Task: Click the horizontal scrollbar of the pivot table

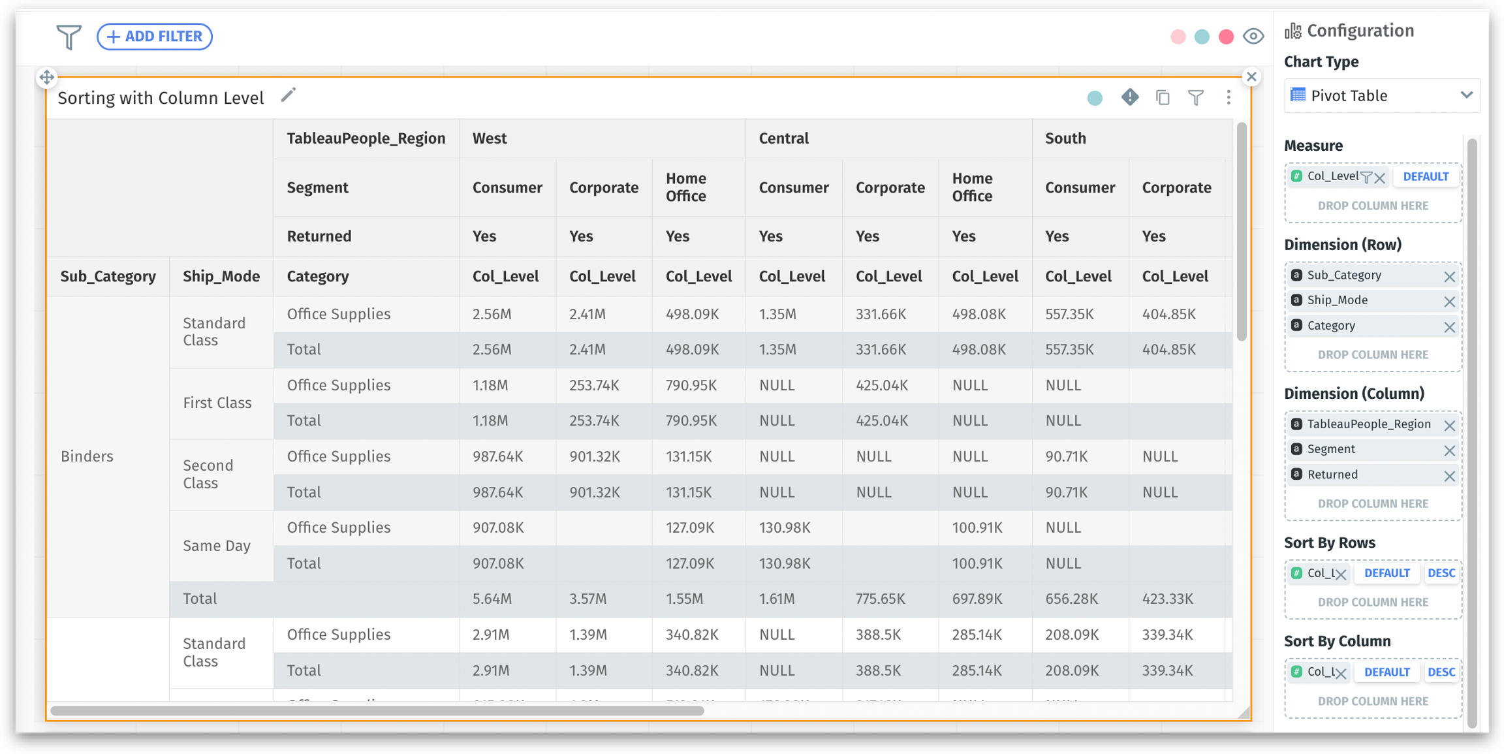Action: tap(377, 711)
